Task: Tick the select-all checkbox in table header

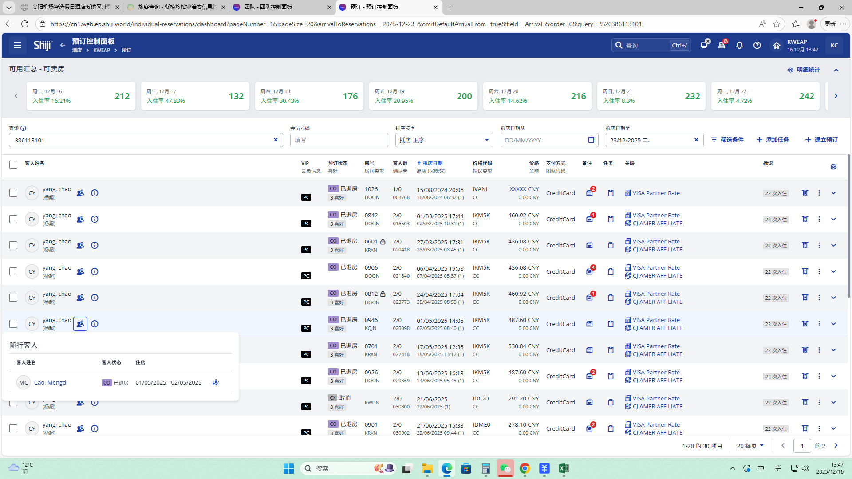Action: [x=13, y=165]
